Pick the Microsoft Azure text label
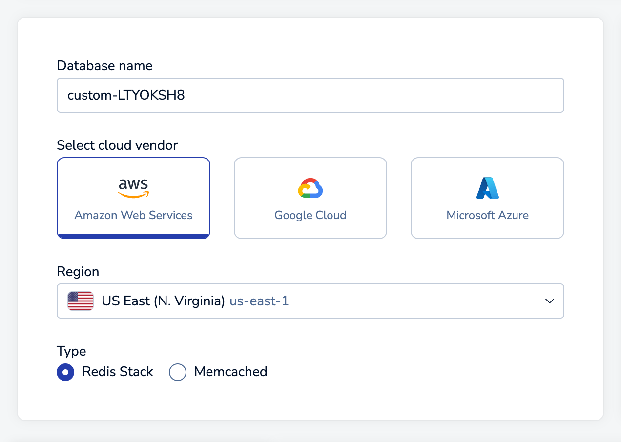The height and width of the screenshot is (442, 621). 487,215
